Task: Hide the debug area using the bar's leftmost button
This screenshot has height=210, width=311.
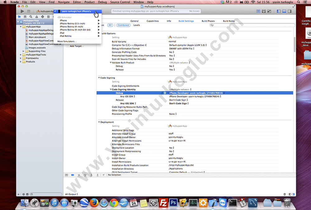Action: pos(67,175)
